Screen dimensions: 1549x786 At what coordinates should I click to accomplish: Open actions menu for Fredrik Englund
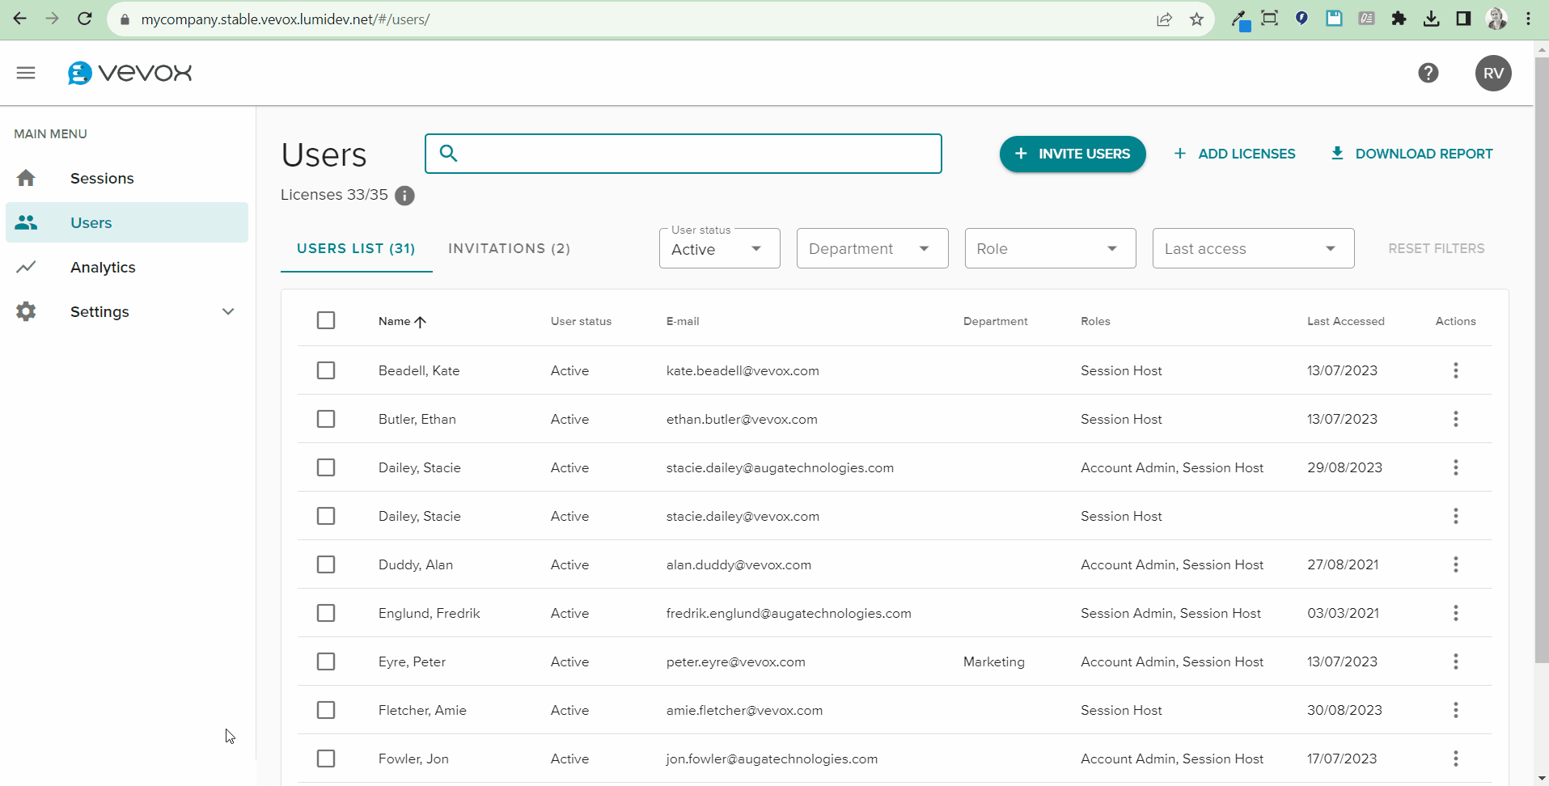tap(1455, 613)
